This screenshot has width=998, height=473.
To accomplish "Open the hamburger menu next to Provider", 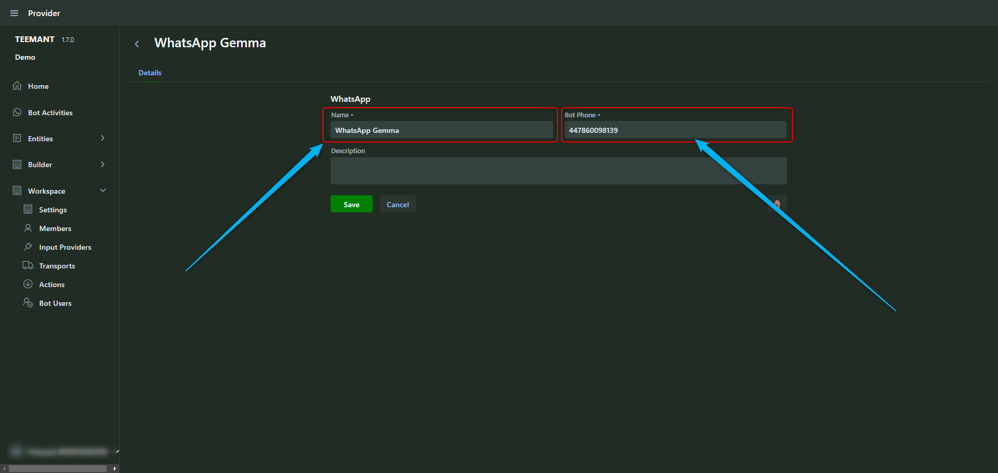I will 14,13.
